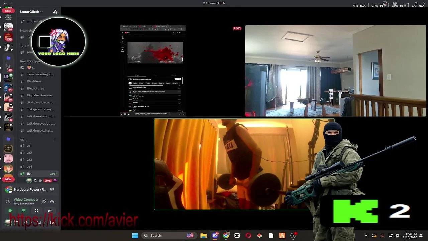Click the invite people icon beside LunarGlitch
The width and height of the screenshot is (428, 241).
[x=55, y=12]
